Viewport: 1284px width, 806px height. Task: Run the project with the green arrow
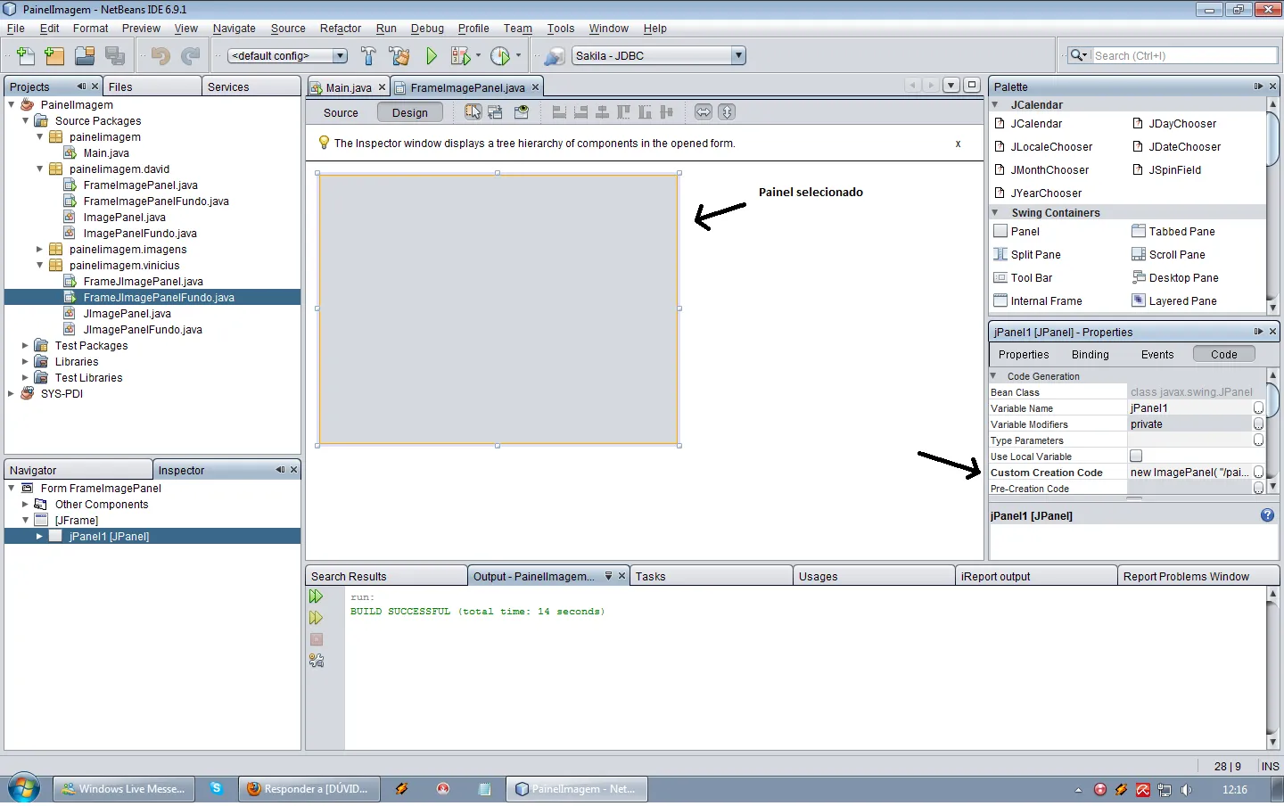tap(432, 56)
